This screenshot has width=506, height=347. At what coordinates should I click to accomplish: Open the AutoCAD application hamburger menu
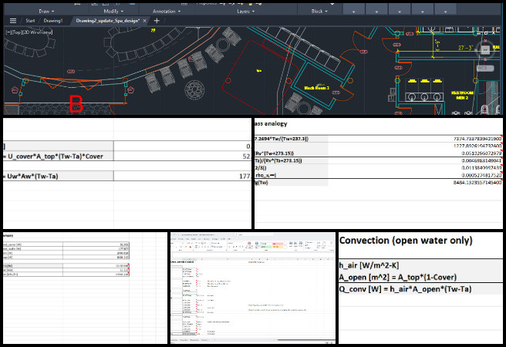[x=13, y=21]
